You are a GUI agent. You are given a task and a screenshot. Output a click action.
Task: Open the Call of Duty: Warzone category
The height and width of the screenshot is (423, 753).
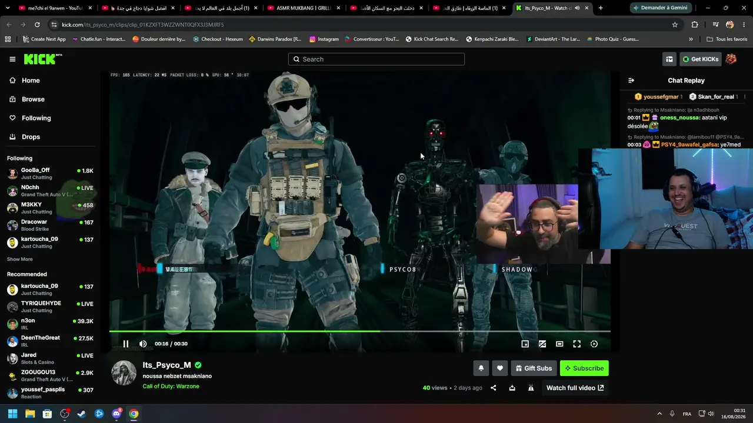click(x=171, y=386)
